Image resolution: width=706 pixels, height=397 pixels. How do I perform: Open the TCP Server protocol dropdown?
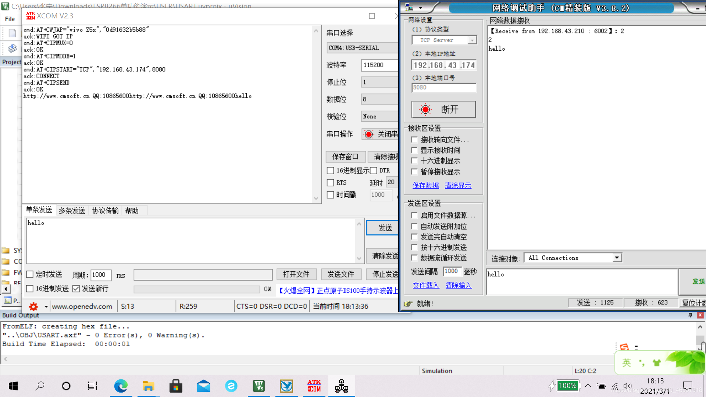472,40
